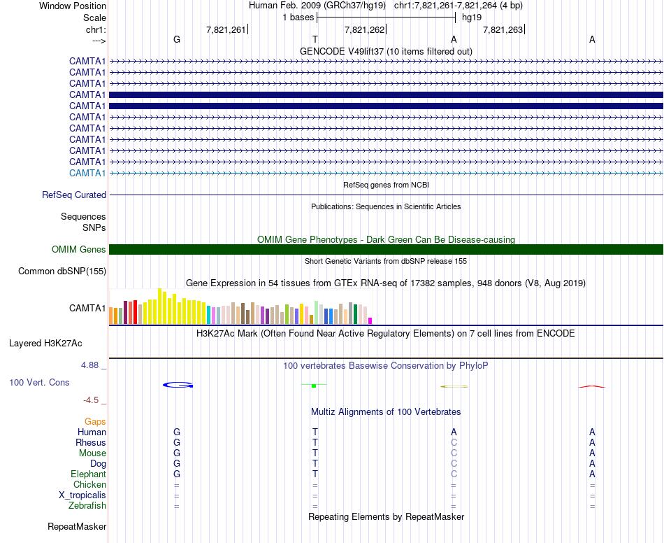Open Common dbSNP(155) track settings

tap(62, 271)
